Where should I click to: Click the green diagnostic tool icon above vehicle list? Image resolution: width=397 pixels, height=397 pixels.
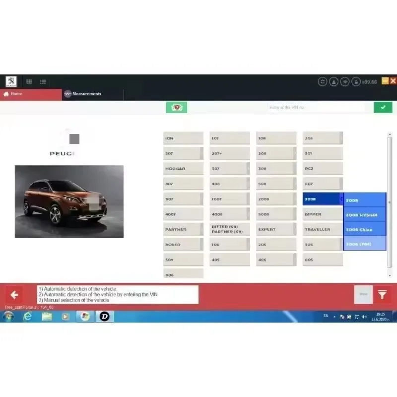tap(176, 107)
